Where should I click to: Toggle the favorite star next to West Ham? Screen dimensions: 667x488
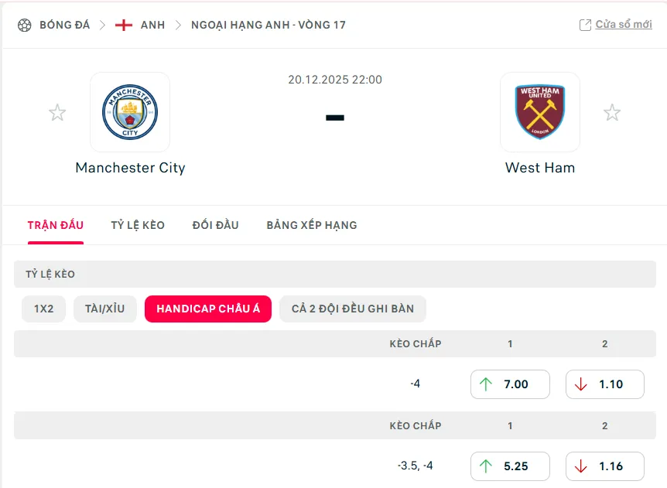pos(612,112)
